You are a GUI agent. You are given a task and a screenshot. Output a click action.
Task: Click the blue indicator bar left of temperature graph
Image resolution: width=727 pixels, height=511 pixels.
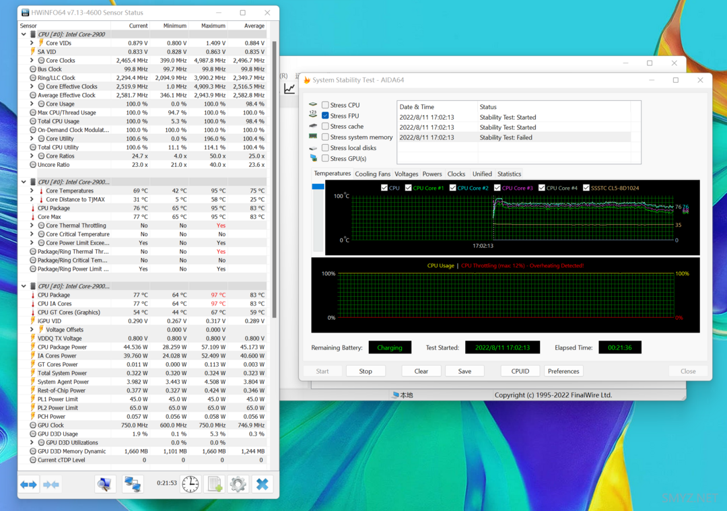coord(318,186)
